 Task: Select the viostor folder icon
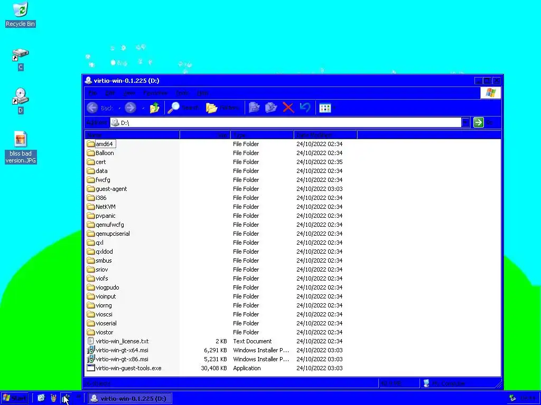point(91,332)
